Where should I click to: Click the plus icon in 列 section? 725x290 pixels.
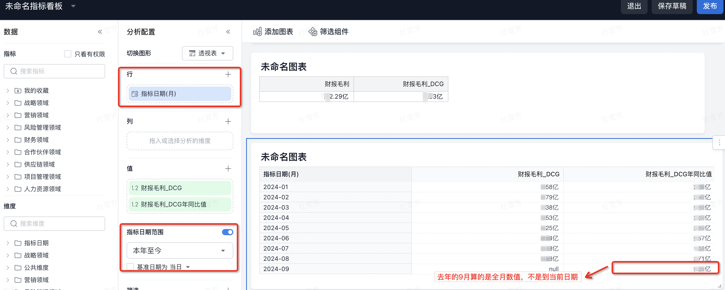point(228,121)
